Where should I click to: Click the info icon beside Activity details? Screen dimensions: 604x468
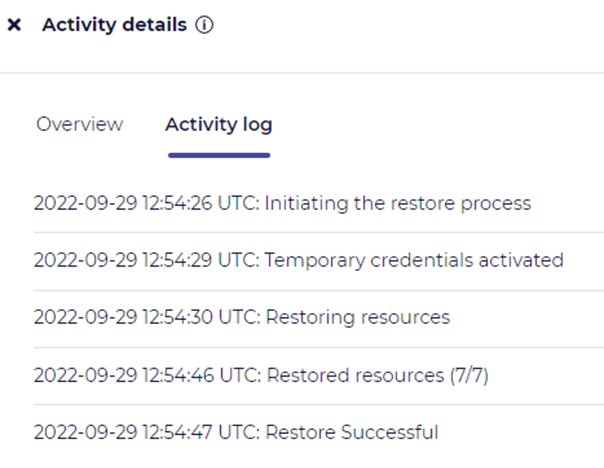point(205,25)
